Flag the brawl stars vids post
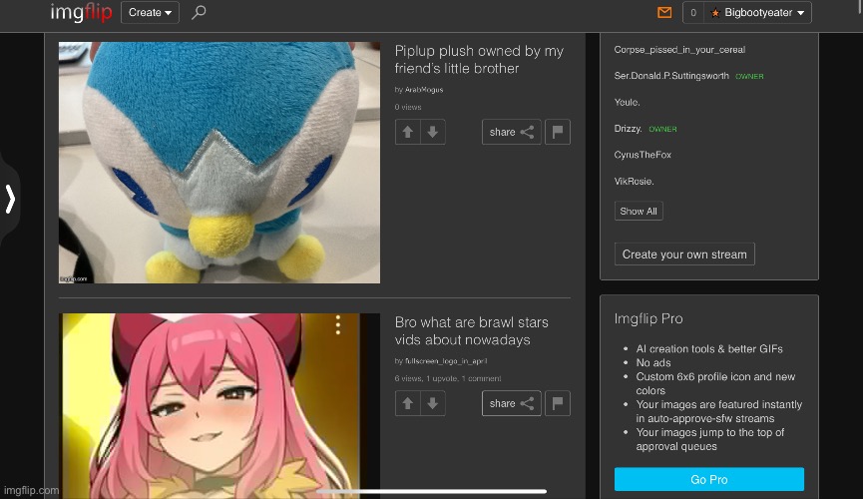Image resolution: width=863 pixels, height=499 pixels. [558, 403]
